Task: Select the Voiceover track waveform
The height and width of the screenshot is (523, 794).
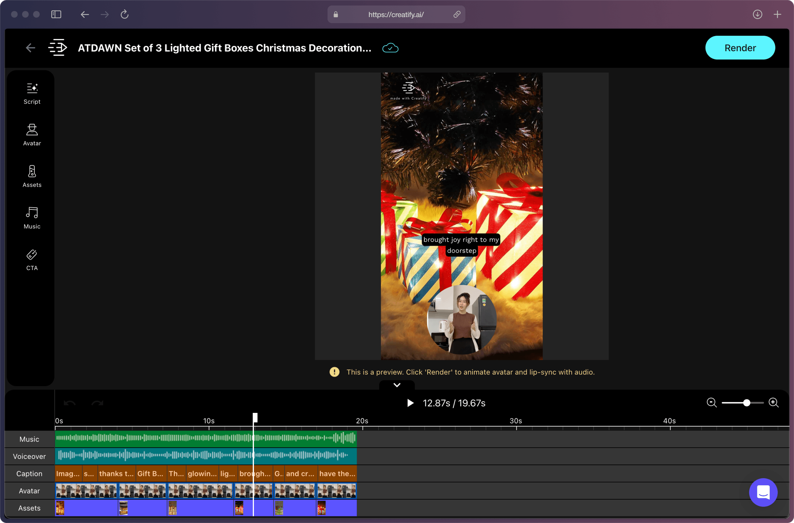Action: coord(206,456)
